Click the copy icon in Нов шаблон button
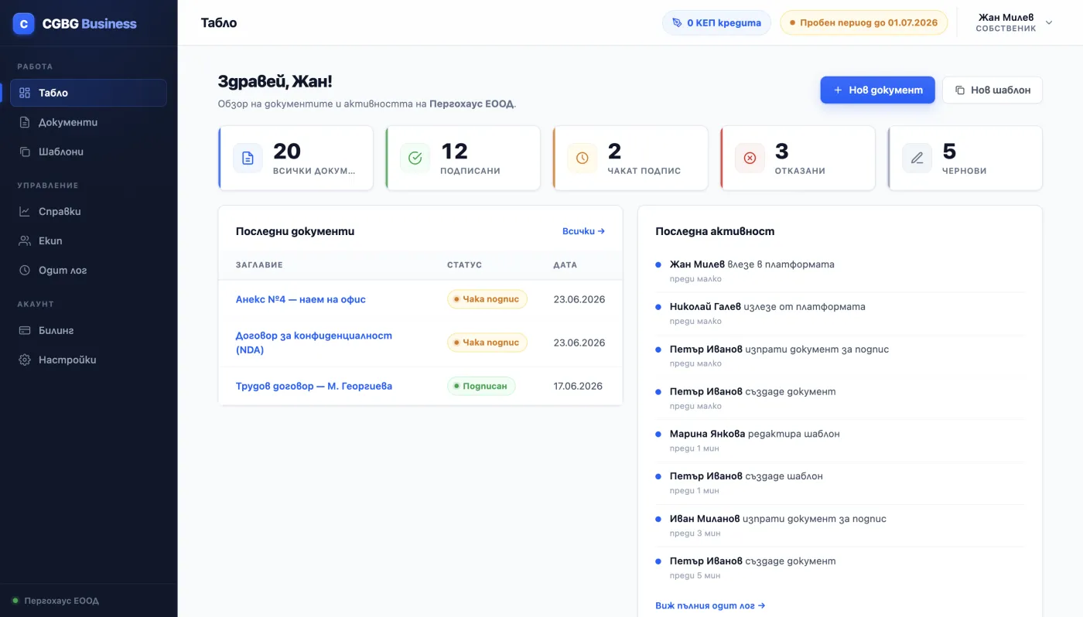The width and height of the screenshot is (1083, 617). point(960,90)
